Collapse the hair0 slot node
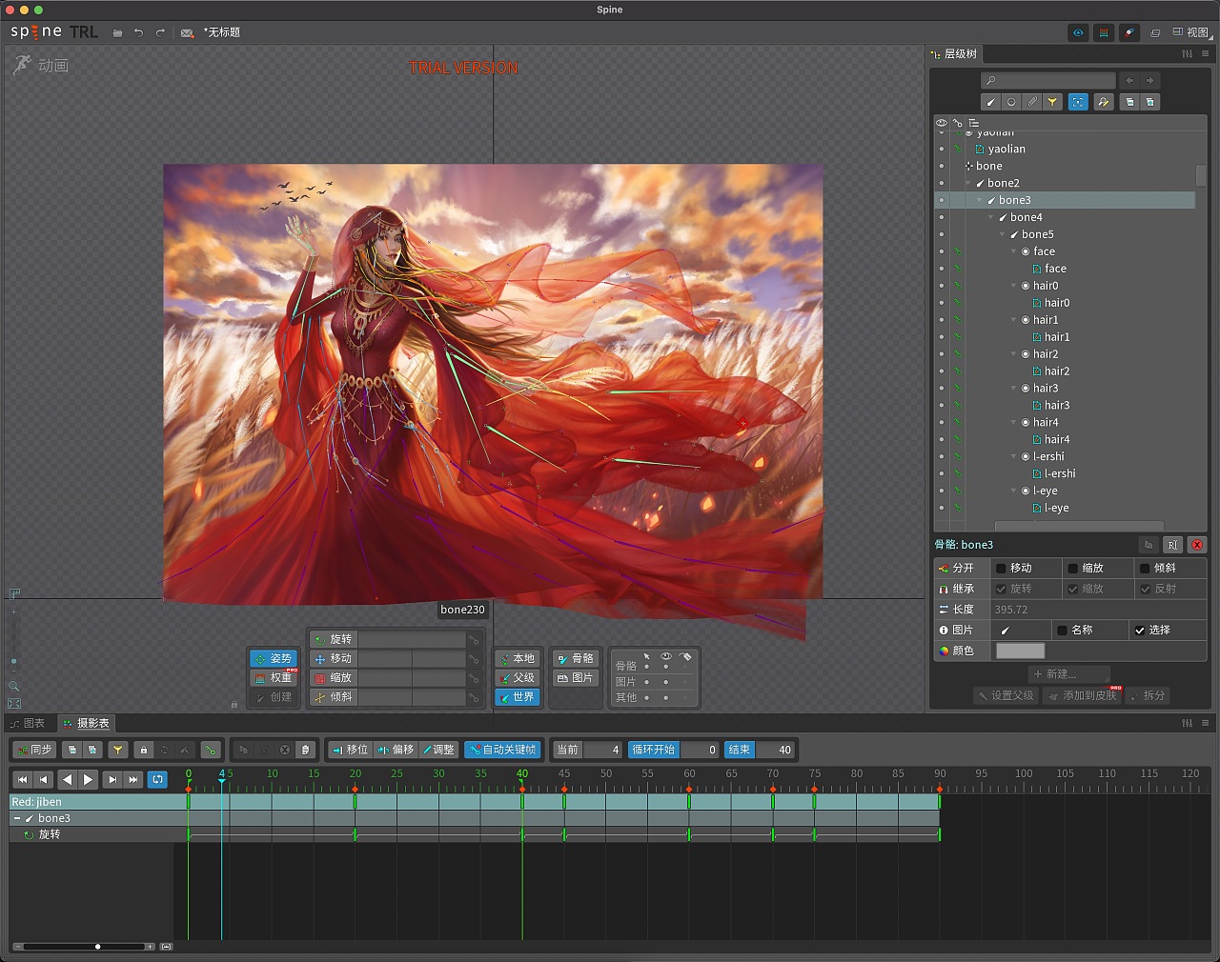This screenshot has height=962, width=1220. pyautogui.click(x=1014, y=286)
